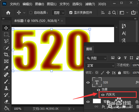Expand the toolbox double arrow
The image size is (139, 112).
[3, 19]
